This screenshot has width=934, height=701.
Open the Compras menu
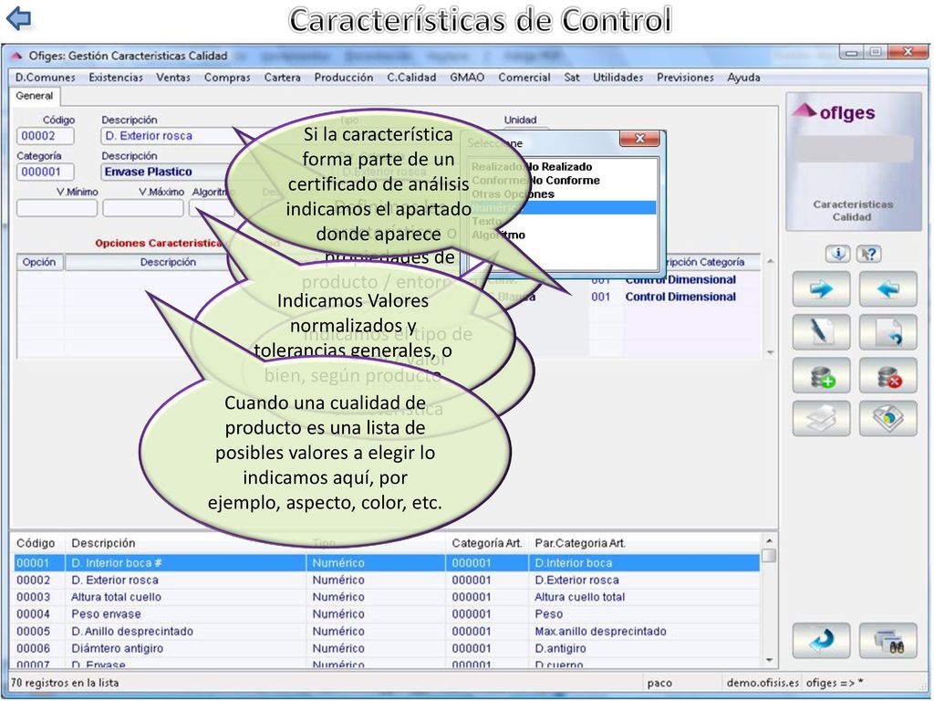tap(227, 78)
